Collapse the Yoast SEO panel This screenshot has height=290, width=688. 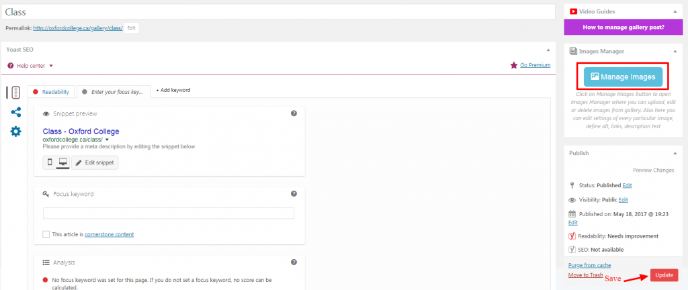point(548,50)
